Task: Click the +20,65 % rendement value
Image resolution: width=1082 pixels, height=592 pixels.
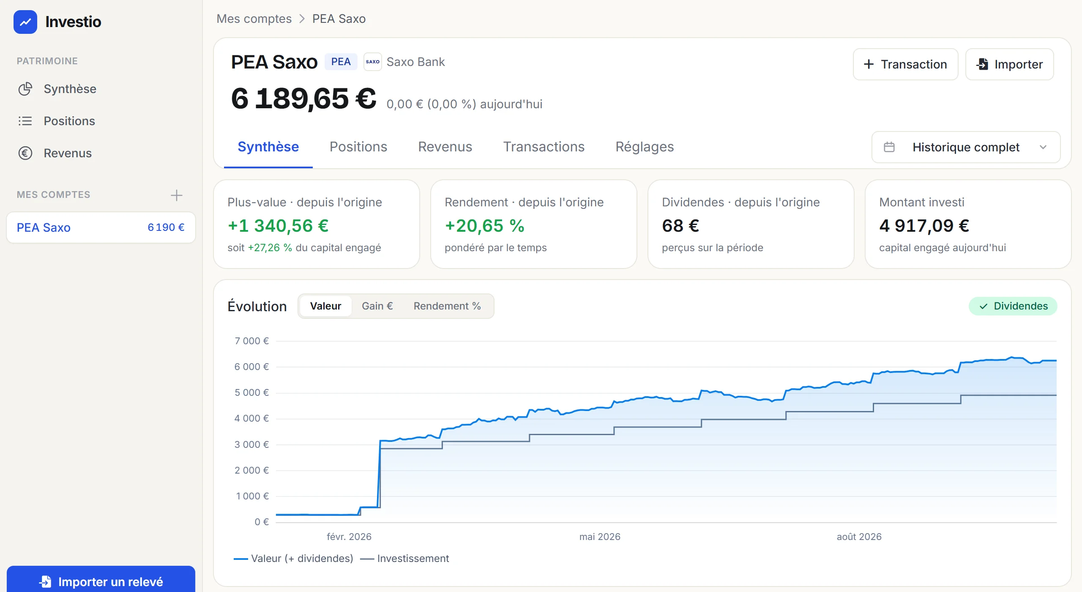Action: [484, 226]
